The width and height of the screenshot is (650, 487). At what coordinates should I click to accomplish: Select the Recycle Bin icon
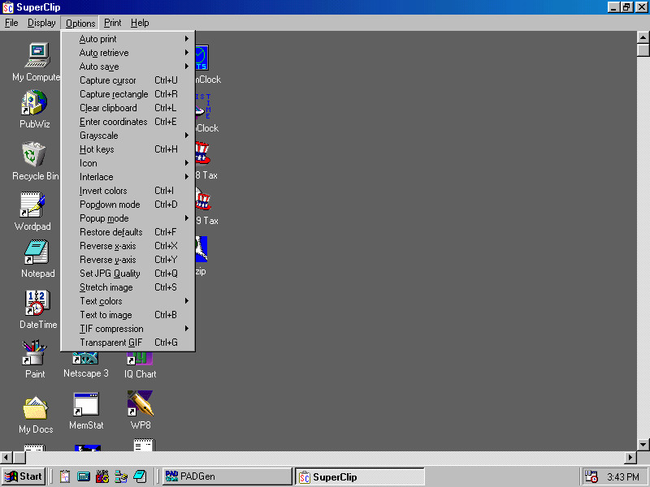coord(33,154)
